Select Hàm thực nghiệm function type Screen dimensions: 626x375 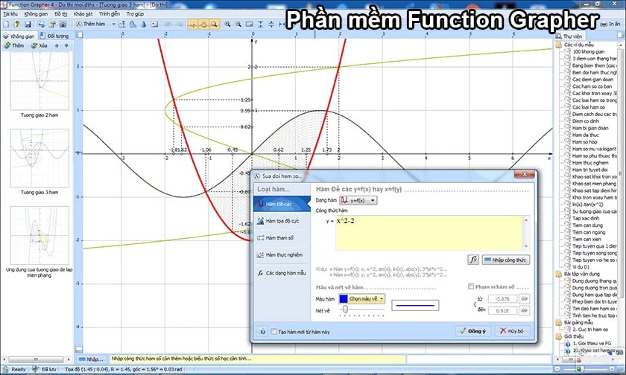282,254
